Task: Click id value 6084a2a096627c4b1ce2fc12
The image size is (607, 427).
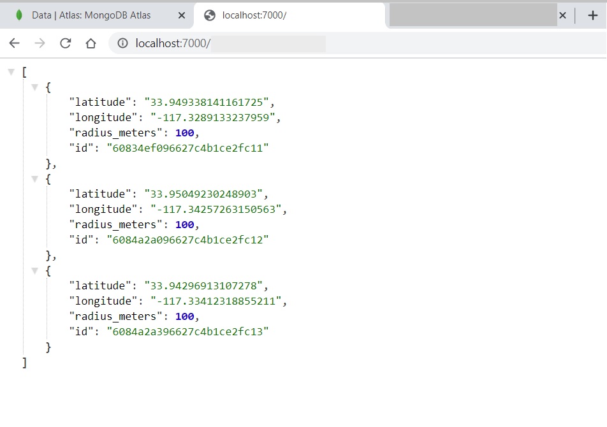Action: click(x=187, y=240)
